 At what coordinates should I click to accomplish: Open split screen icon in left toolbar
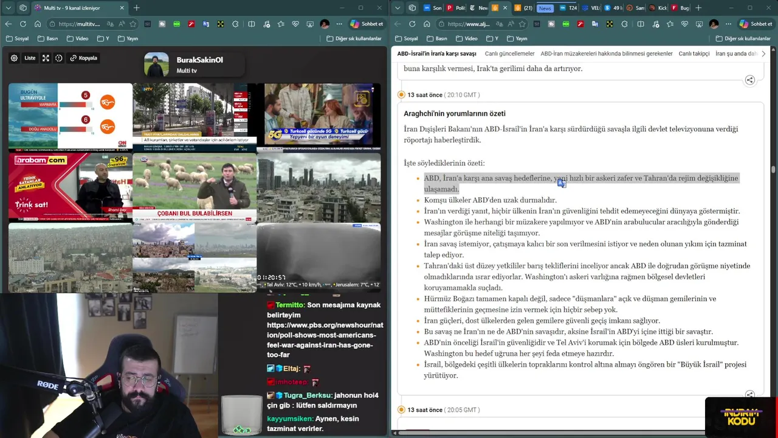click(252, 24)
